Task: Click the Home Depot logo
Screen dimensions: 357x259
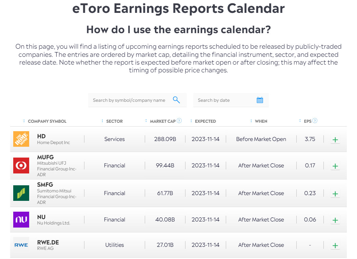Action: point(21,139)
